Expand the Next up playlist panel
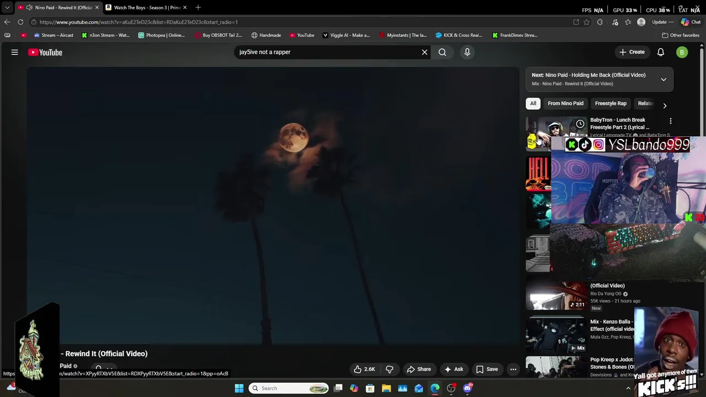 coord(664,79)
